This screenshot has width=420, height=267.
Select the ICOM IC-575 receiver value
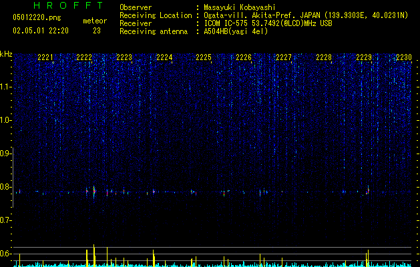(268, 23)
